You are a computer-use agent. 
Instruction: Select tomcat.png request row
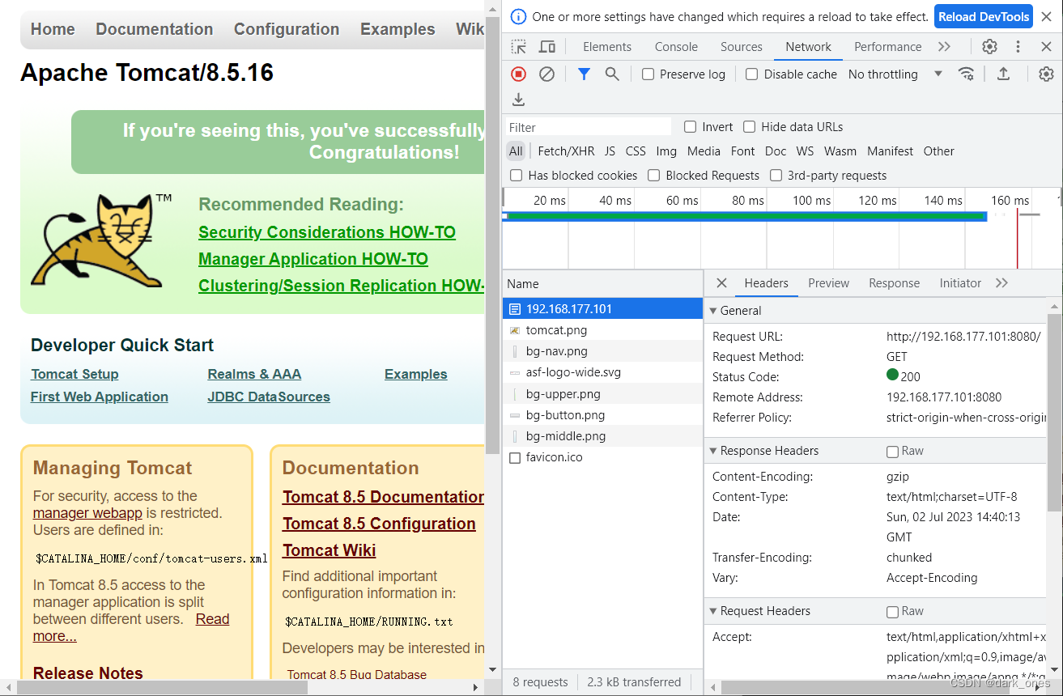coord(602,330)
